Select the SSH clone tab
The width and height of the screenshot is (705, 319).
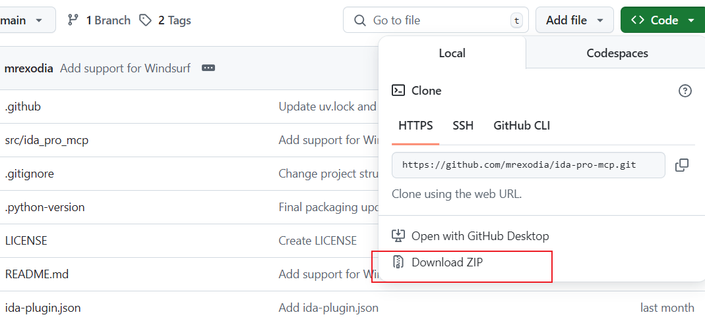(x=463, y=126)
